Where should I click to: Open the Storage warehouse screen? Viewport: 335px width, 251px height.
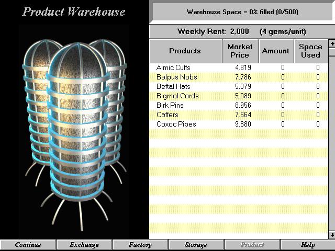pyautogui.click(x=196, y=245)
